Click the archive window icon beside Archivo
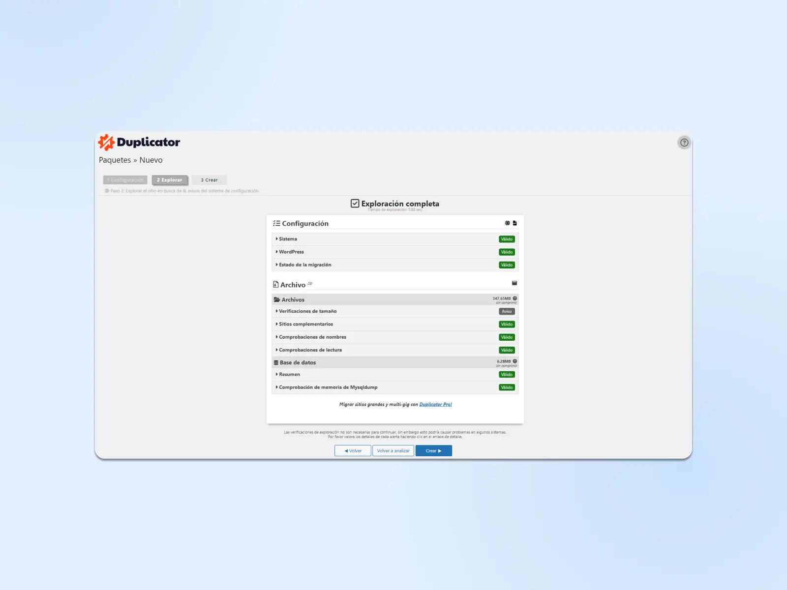Viewport: 787px width, 590px height. [x=514, y=283]
